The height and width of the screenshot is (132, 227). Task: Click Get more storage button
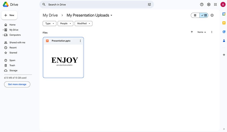(x=17, y=84)
